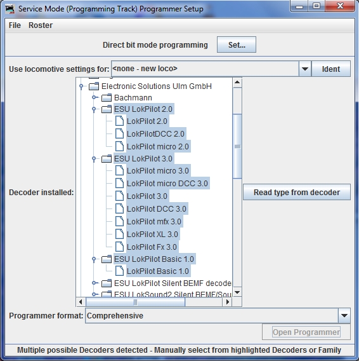Collapse the ESU LokPilot 2.0 family node
Viewport: 359px width, 361px height.
(x=94, y=109)
